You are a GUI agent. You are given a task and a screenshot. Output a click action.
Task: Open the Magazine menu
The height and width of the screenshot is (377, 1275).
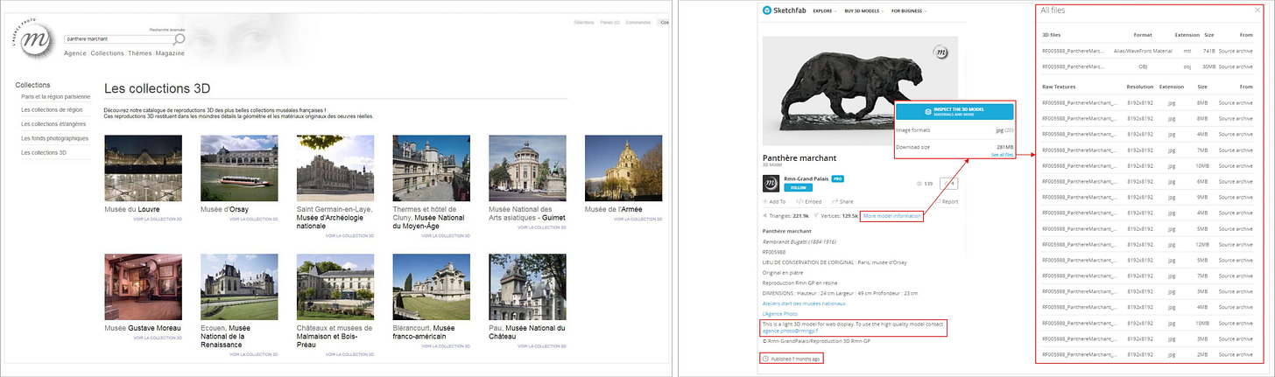pyautogui.click(x=170, y=53)
